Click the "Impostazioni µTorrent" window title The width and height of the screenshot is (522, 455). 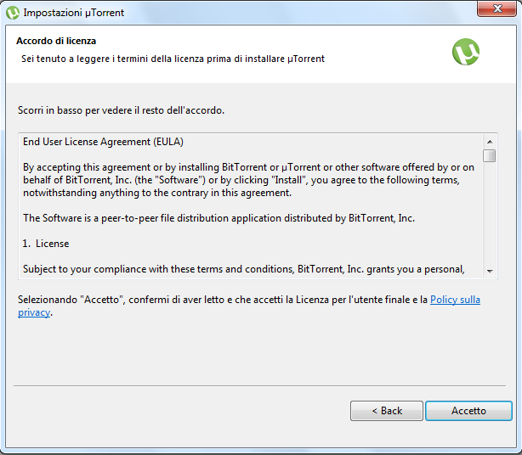[x=74, y=13]
